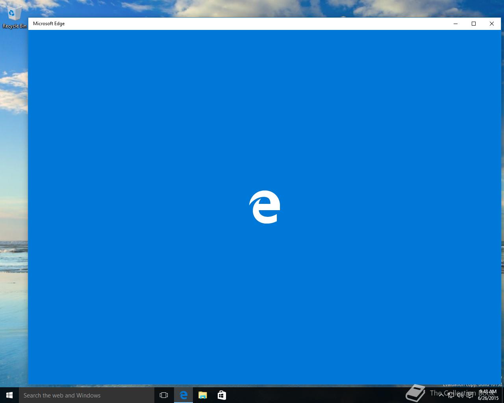
Task: Open the Windows Store taskbar icon
Action: point(222,395)
